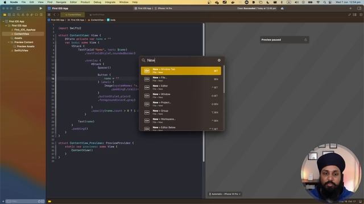Viewport: 364px width, 204px height.
Task: Open the Navigate menu
Action: [x=61, y=2]
